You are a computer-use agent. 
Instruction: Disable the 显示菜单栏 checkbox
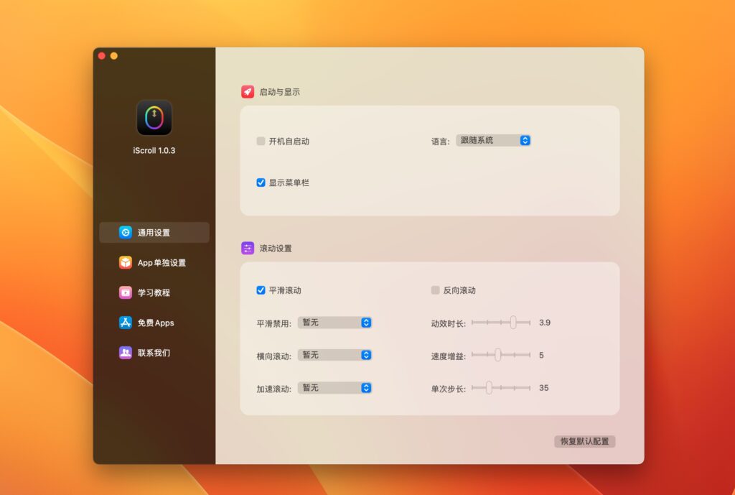[260, 182]
